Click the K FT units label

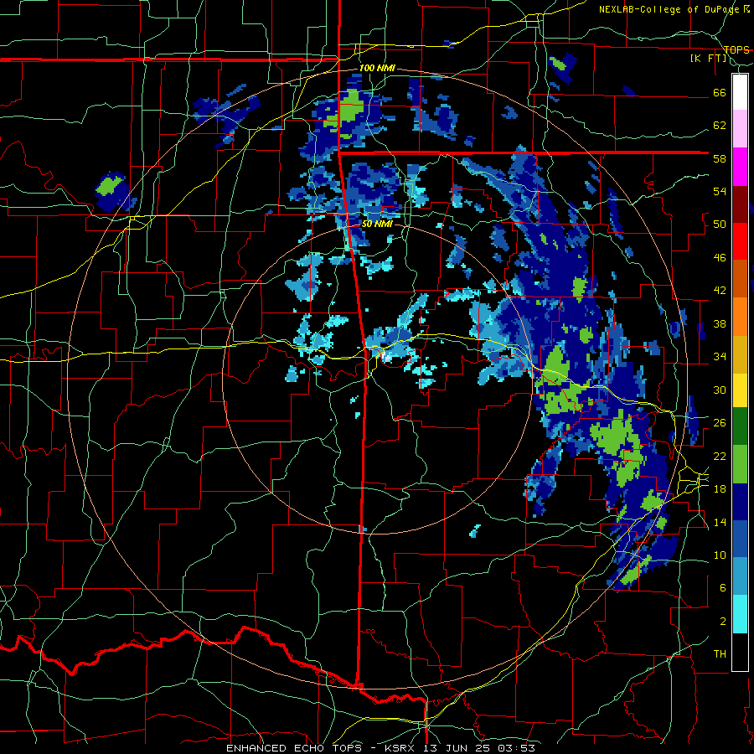tap(709, 58)
